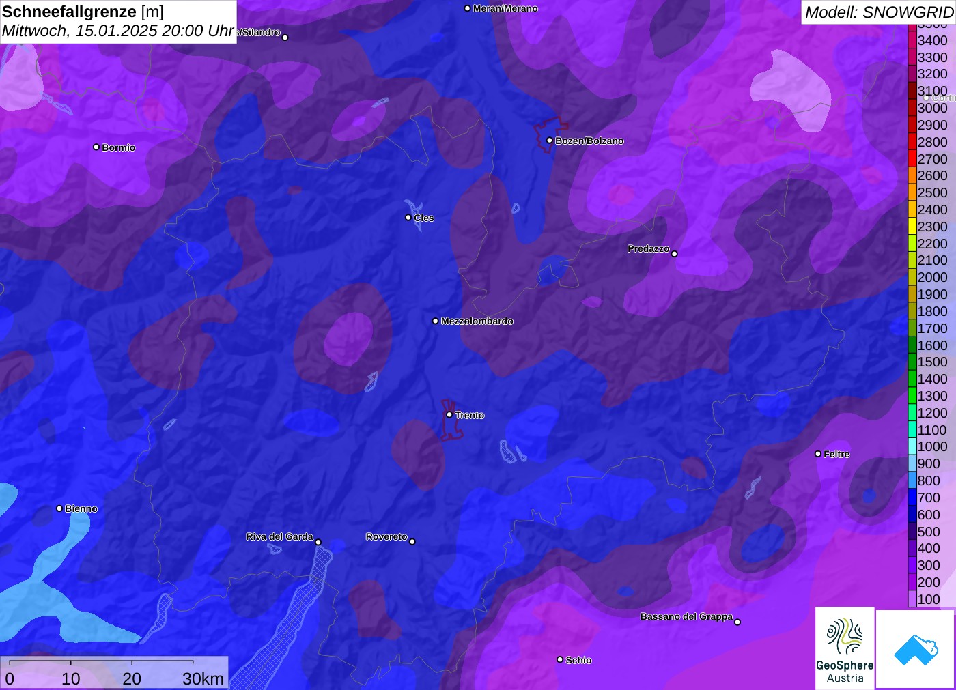
Task: Pick the 1200 m legend color swatch
Action: (x=912, y=413)
